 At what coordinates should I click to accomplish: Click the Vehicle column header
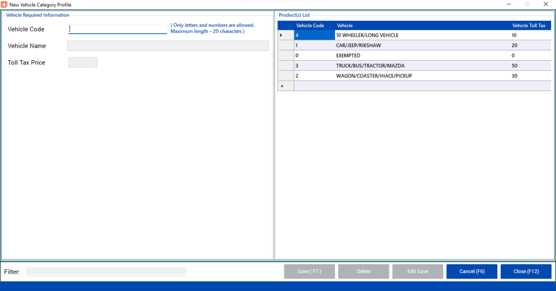tap(345, 25)
